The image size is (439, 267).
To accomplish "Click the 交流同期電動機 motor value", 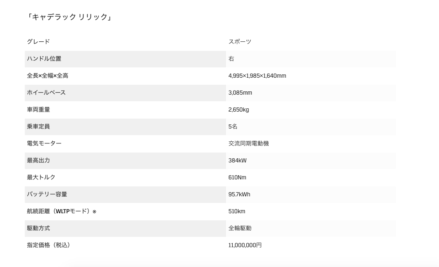I will tap(248, 143).
